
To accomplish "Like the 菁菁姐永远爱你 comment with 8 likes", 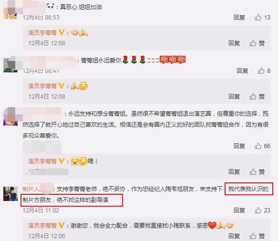I will tap(264, 71).
